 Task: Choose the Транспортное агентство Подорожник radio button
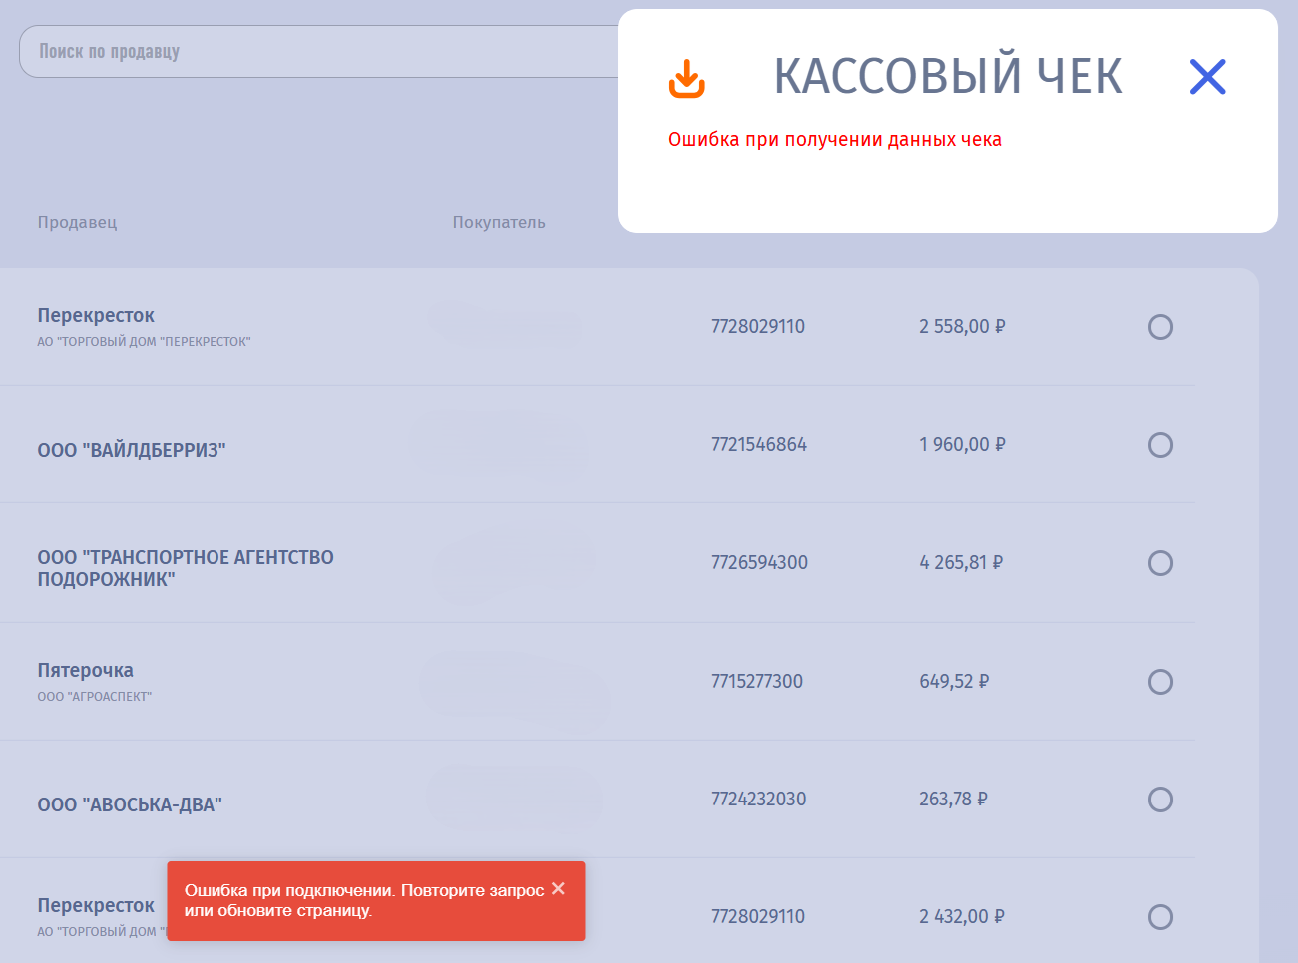point(1160,563)
